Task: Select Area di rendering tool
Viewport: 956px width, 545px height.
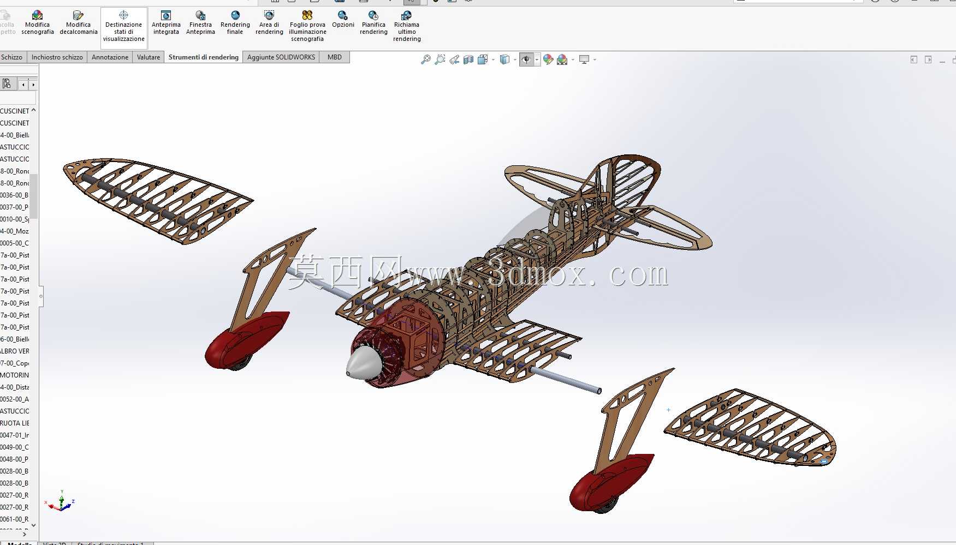Action: pyautogui.click(x=269, y=22)
